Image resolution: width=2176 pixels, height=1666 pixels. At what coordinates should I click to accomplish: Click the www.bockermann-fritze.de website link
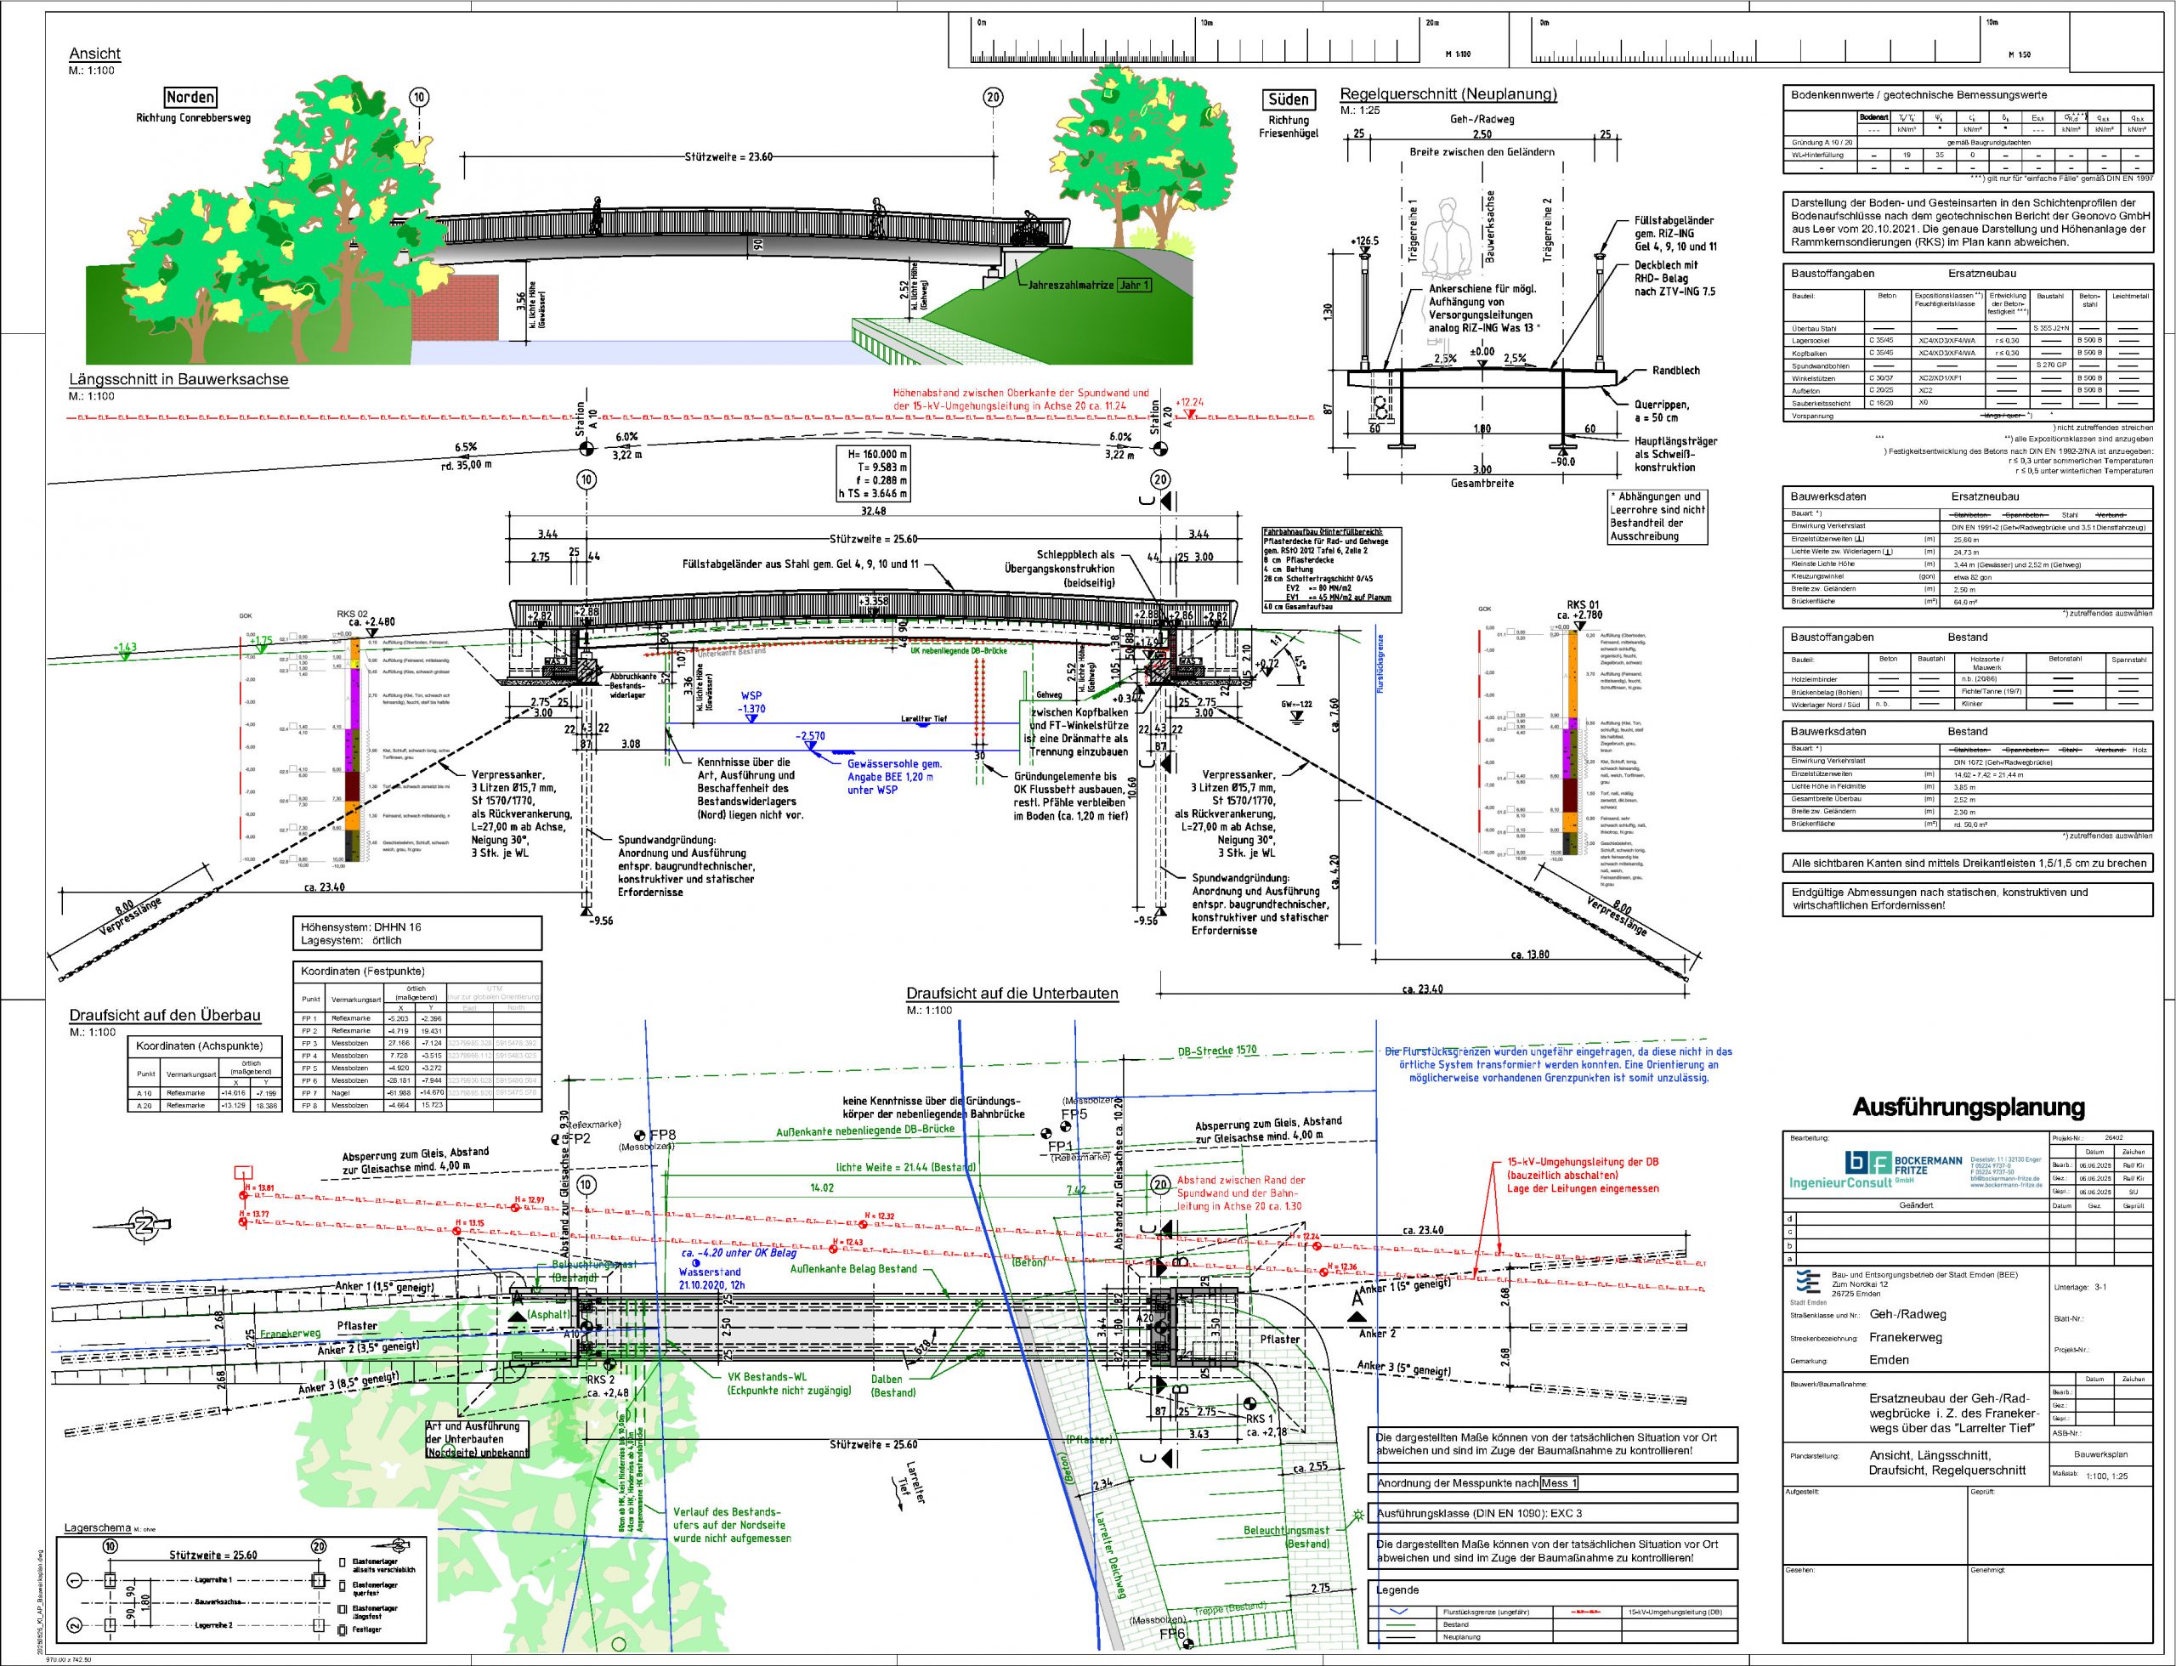tap(2004, 1184)
